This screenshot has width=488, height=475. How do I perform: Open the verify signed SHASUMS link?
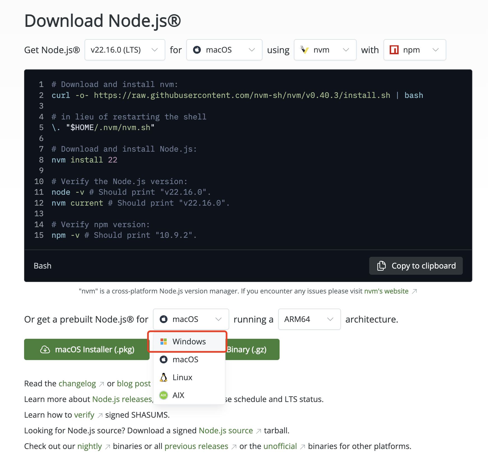84,415
